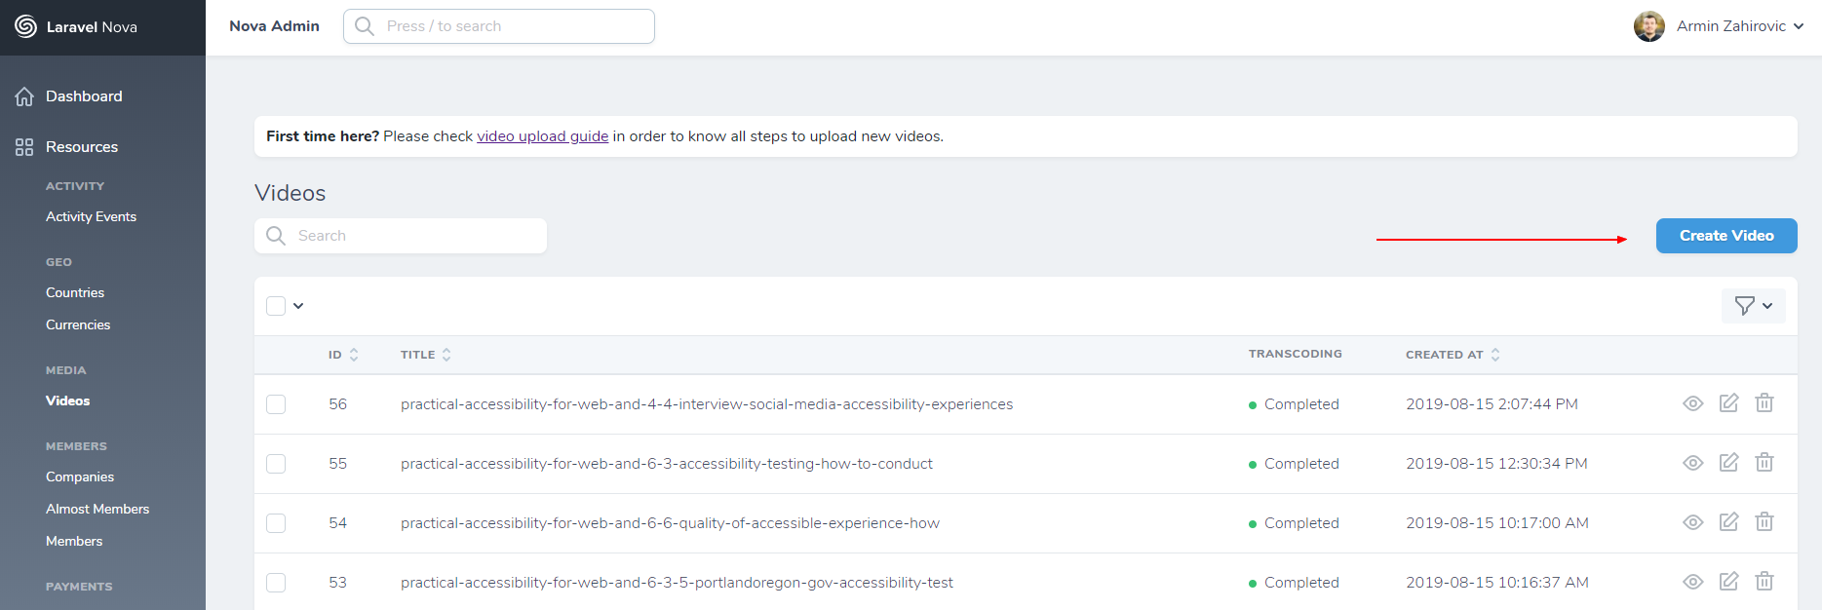Click title 'practical-accessibility-for-web-and-6-6-quality-of-accessible-experience-how'
This screenshot has width=1822, height=610.
[x=670, y=523]
